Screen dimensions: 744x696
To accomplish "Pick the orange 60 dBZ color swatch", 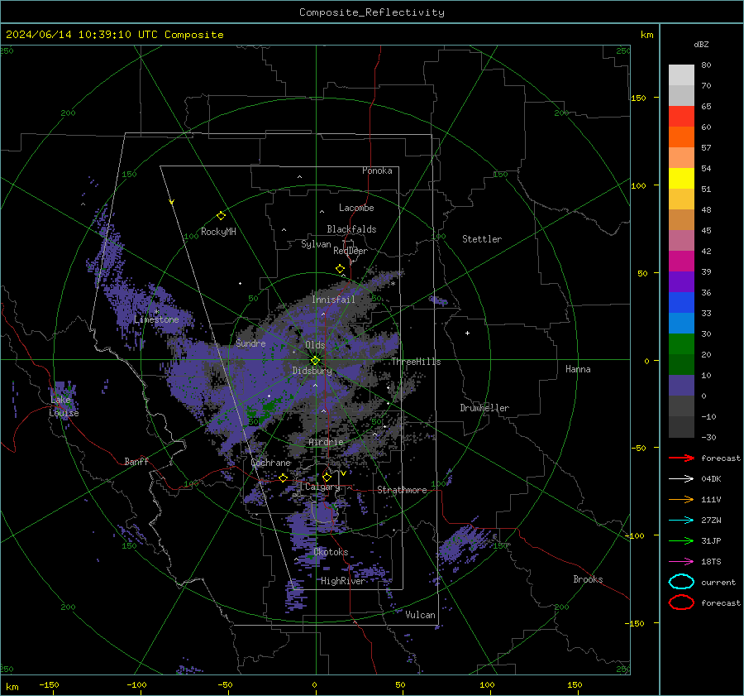I will point(681,137).
